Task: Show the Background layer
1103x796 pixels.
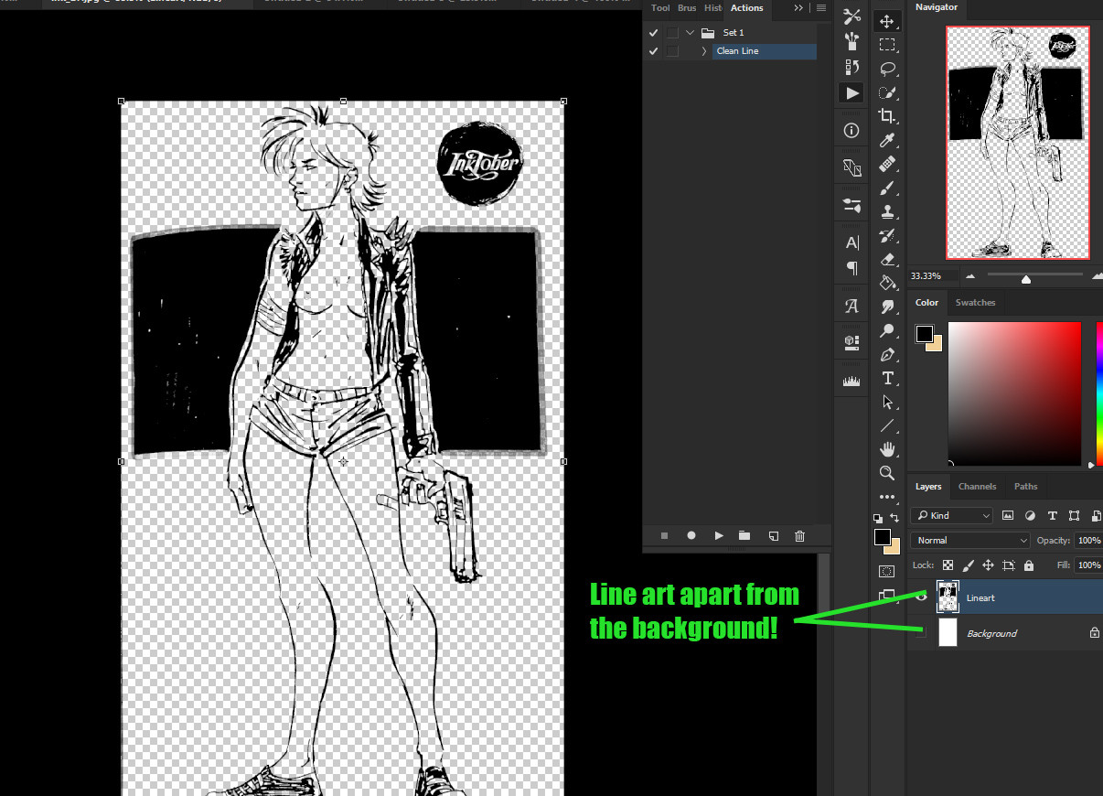Action: coord(921,632)
